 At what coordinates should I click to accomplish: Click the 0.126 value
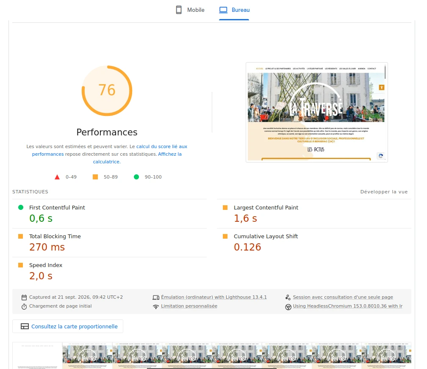pyautogui.click(x=247, y=247)
